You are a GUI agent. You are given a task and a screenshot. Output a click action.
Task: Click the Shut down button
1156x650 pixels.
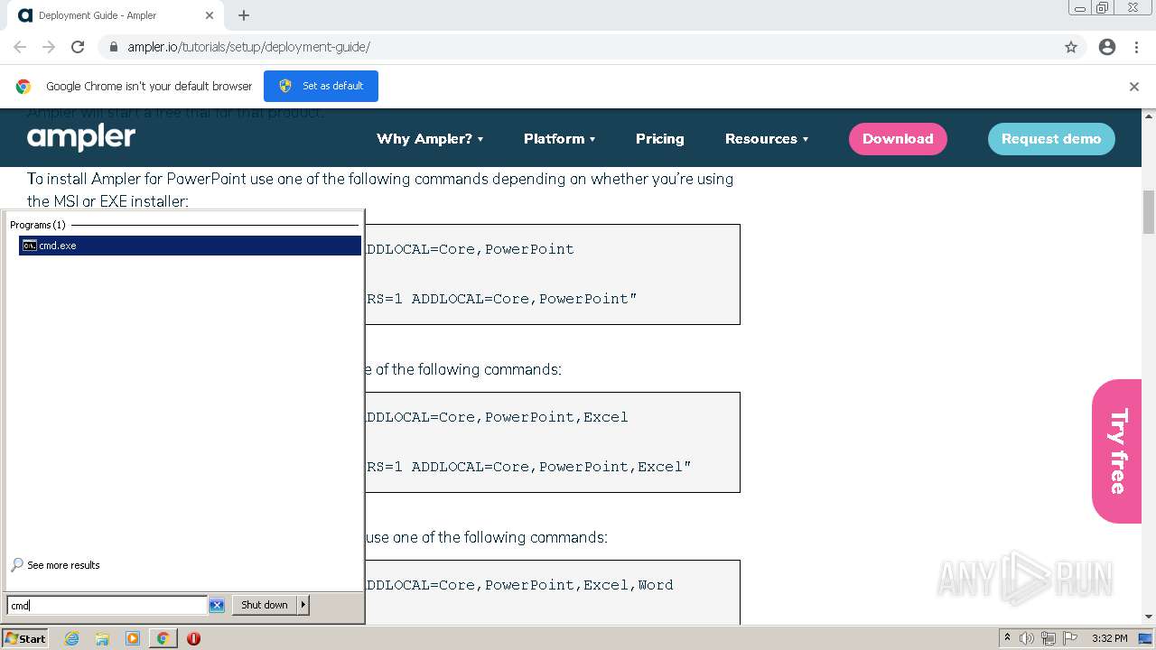pos(265,605)
